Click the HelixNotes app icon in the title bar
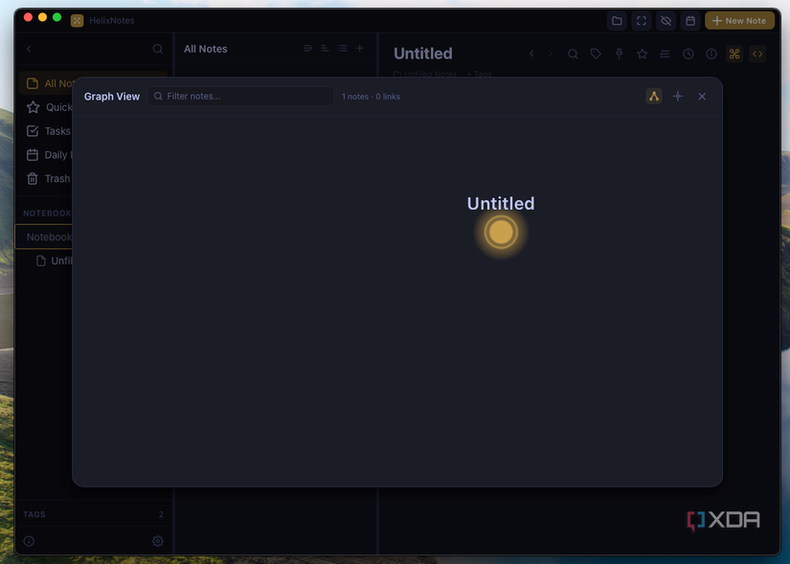Screen dimensions: 790x564 coord(78,21)
